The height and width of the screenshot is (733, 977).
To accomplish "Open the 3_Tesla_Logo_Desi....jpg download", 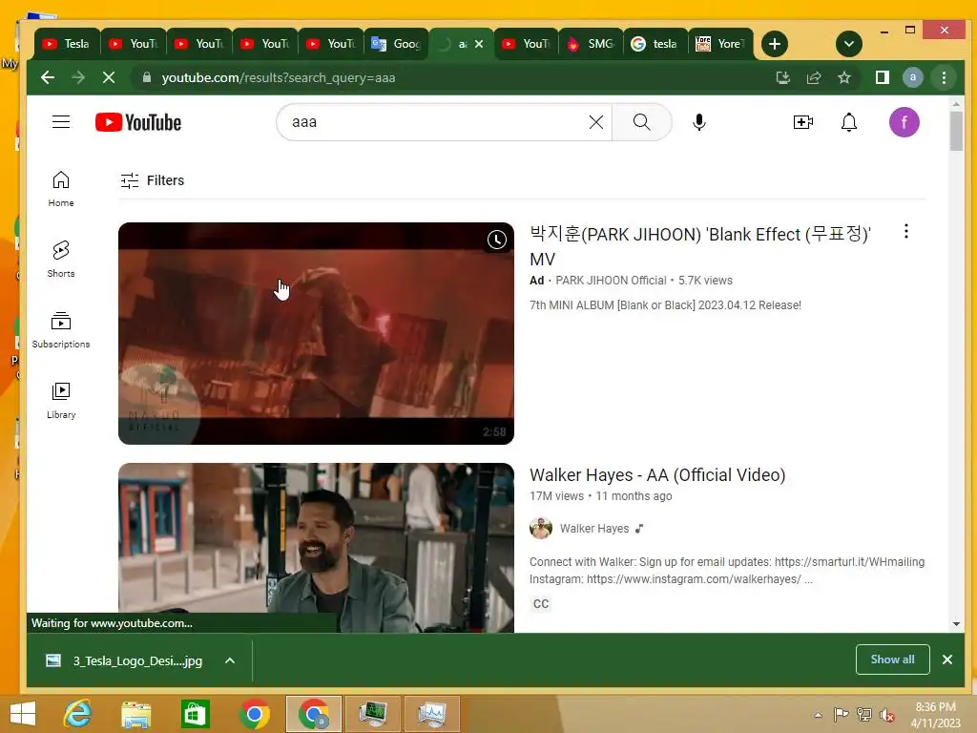I will point(126,660).
